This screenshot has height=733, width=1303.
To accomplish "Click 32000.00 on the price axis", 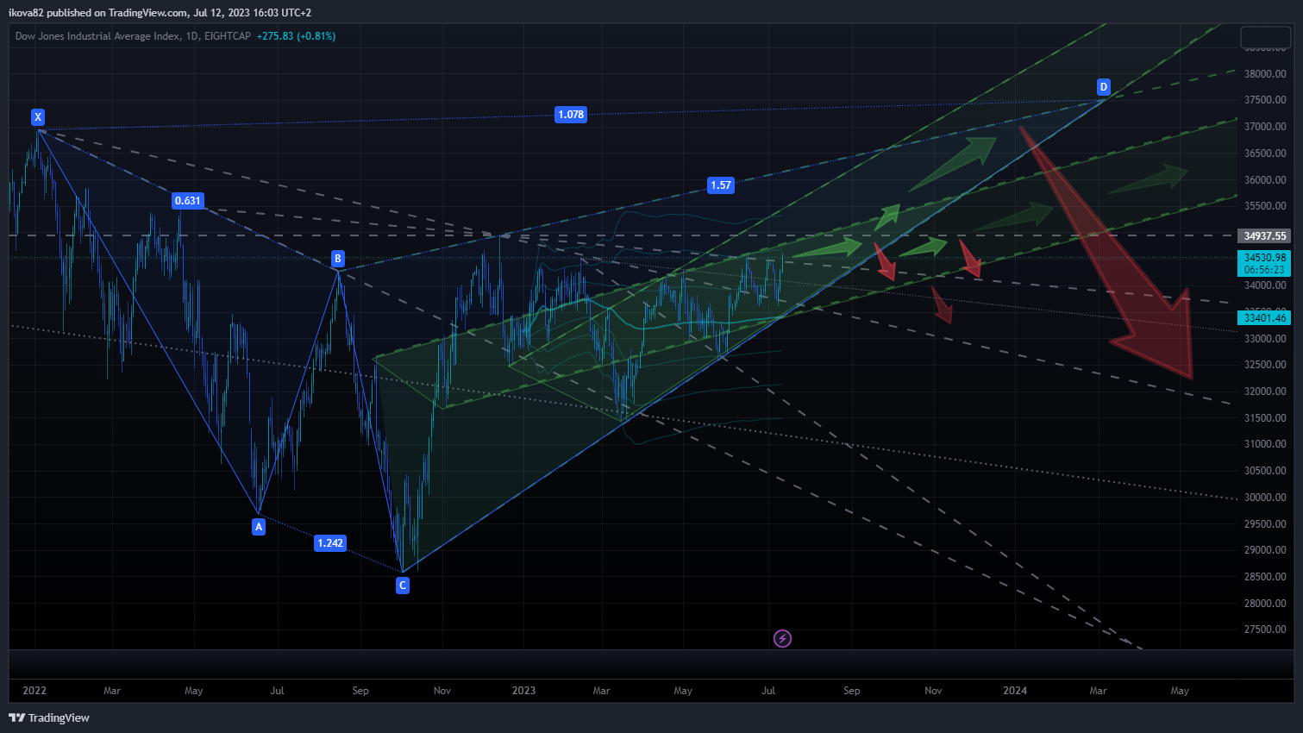I will point(1265,392).
